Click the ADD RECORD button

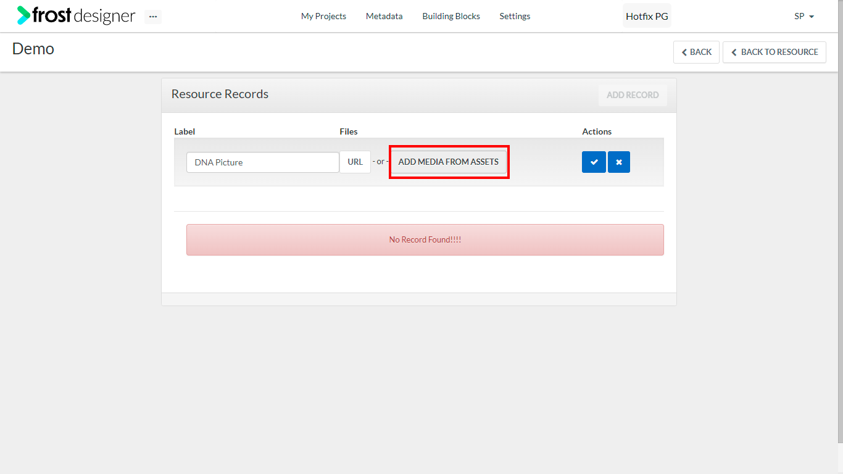(633, 95)
